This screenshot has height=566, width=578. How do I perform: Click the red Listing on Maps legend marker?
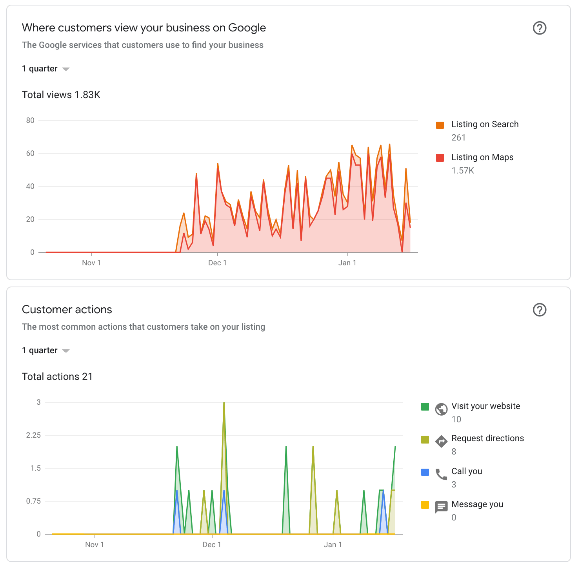click(x=440, y=157)
